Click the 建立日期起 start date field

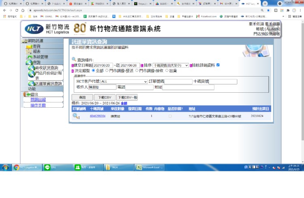point(103,66)
